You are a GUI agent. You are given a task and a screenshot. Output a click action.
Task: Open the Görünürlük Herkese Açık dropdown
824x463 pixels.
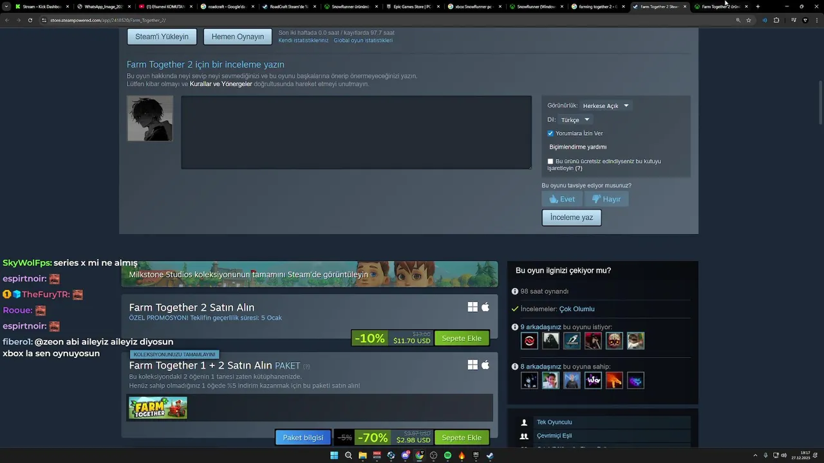click(606, 105)
